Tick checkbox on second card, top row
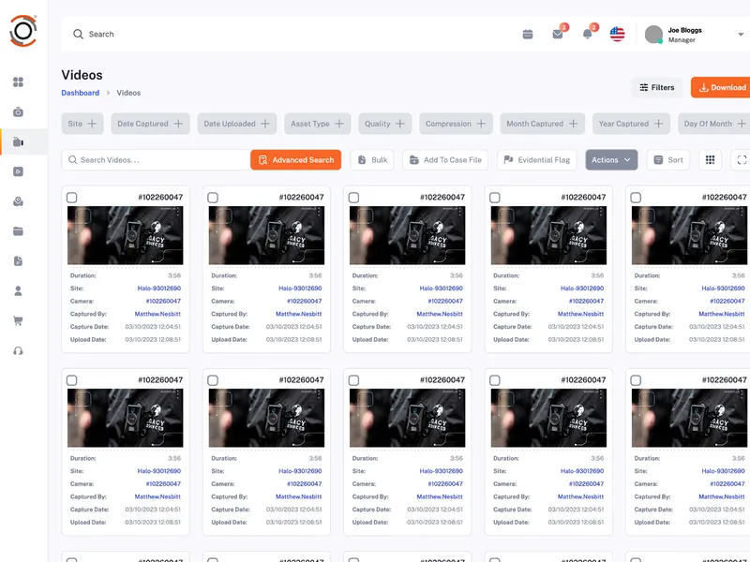Image resolution: width=750 pixels, height=562 pixels. (213, 198)
